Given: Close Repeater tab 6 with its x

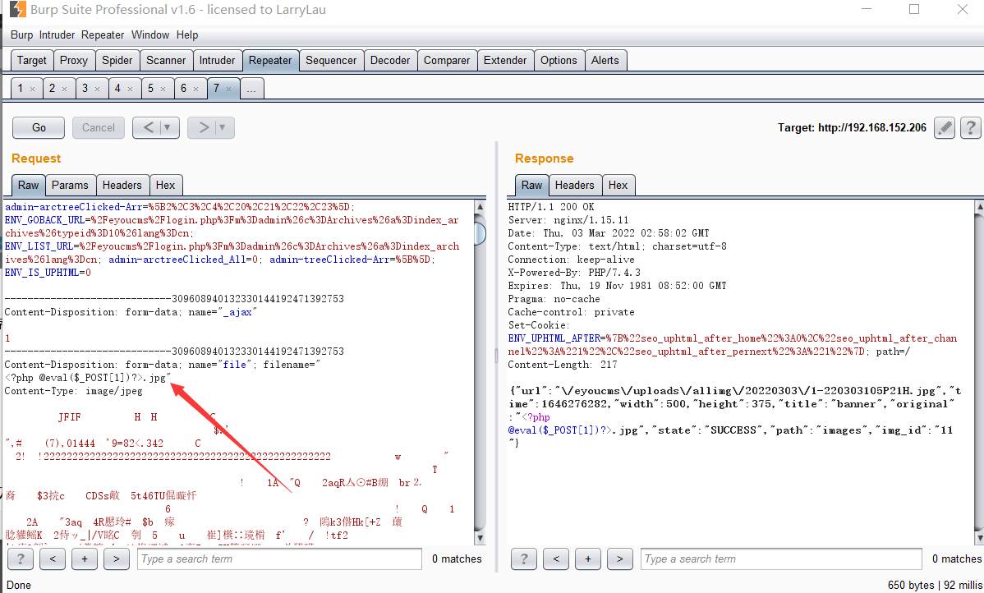Looking at the screenshot, I should 195,89.
